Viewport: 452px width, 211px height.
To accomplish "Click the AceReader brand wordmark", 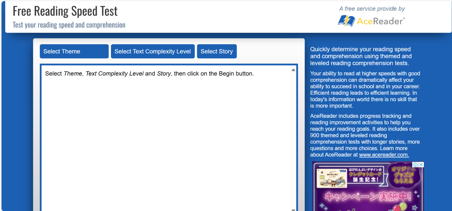I will coord(380,21).
